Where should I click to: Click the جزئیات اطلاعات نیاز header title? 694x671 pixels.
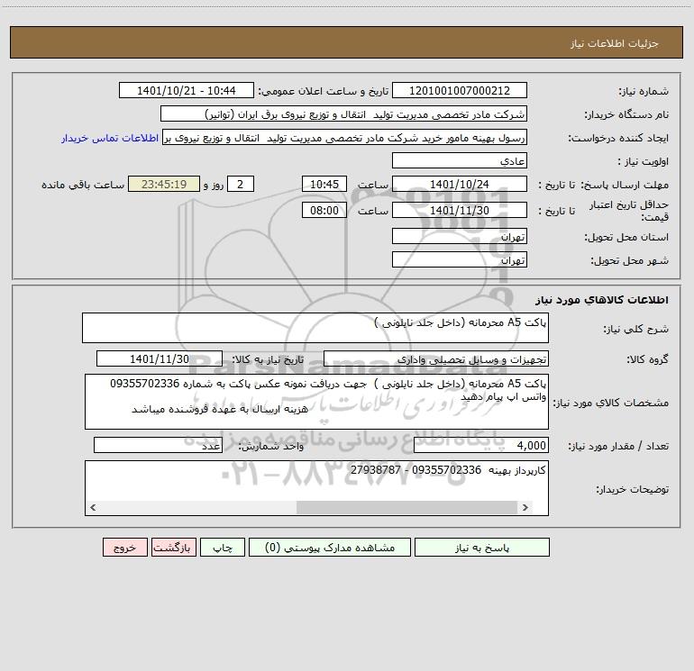(x=615, y=43)
